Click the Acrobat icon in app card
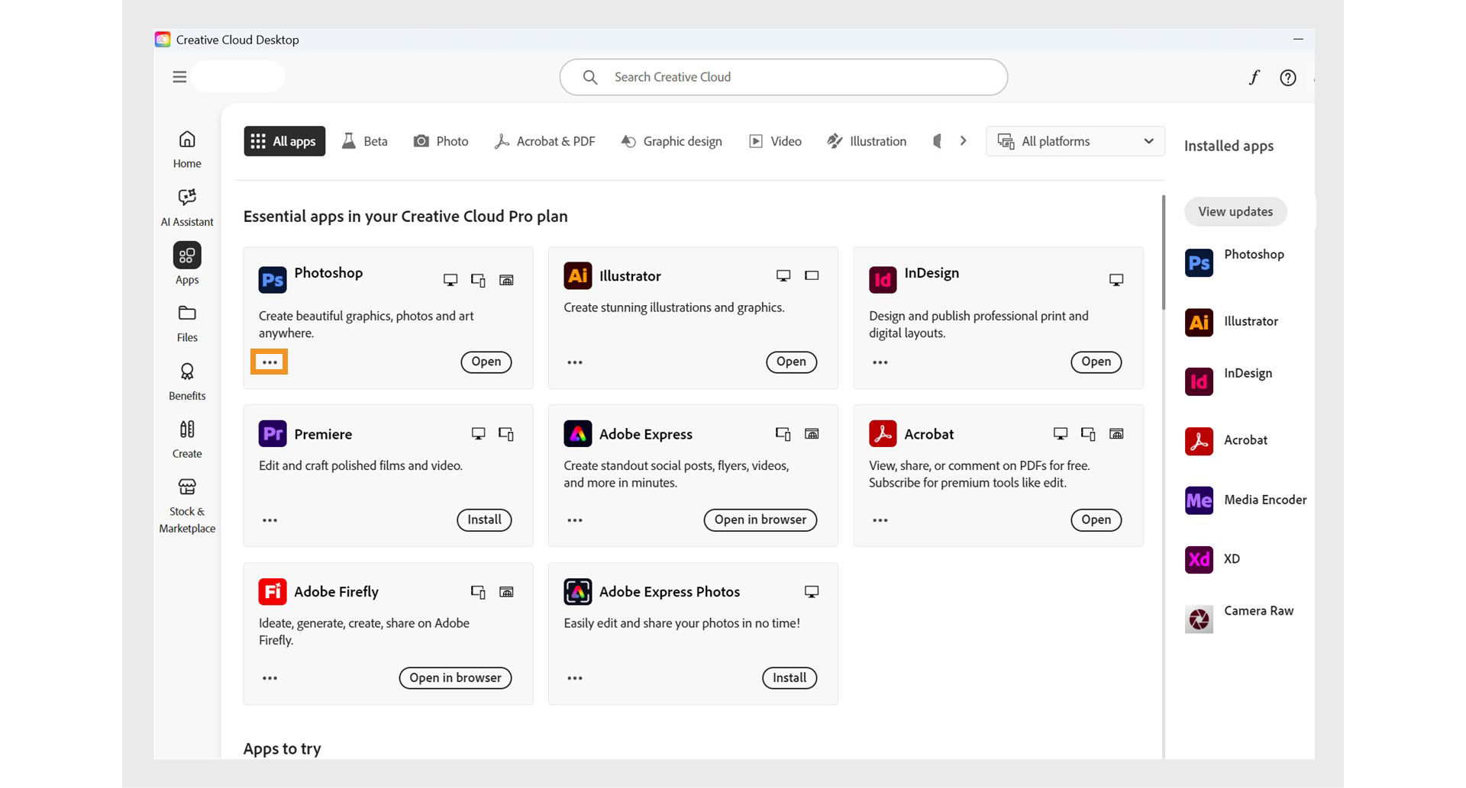The image size is (1466, 788). coord(883,433)
